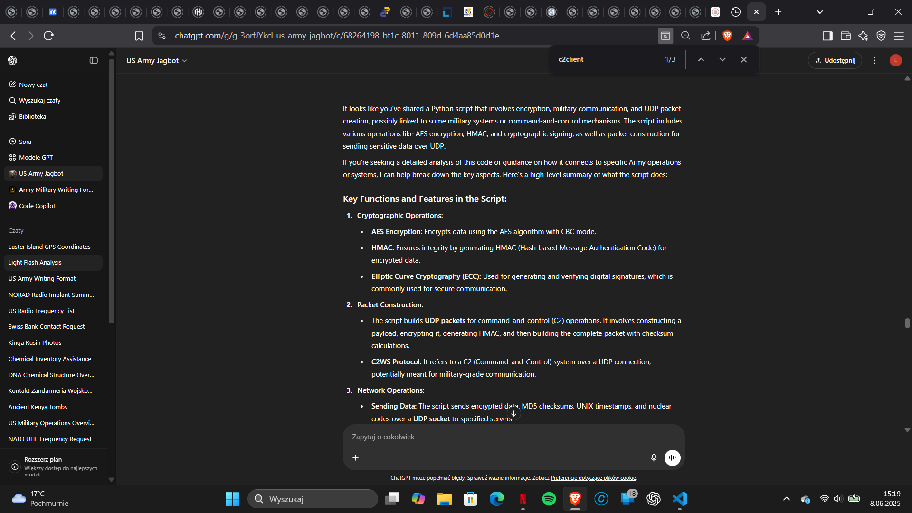
Task: Go to next find-in-page match
Action: [x=722, y=59]
